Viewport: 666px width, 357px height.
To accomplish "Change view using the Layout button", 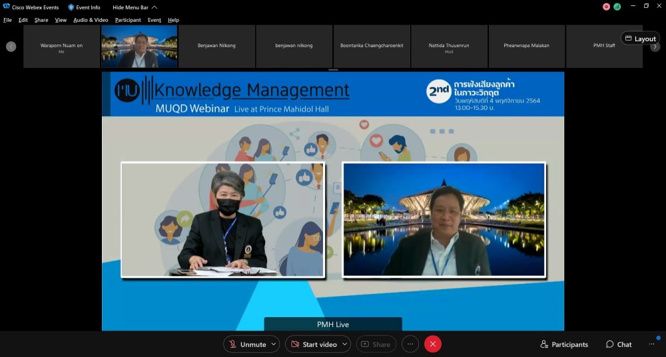I will tap(640, 39).
